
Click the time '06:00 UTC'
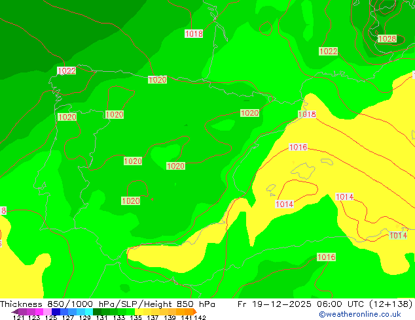click(341, 304)
